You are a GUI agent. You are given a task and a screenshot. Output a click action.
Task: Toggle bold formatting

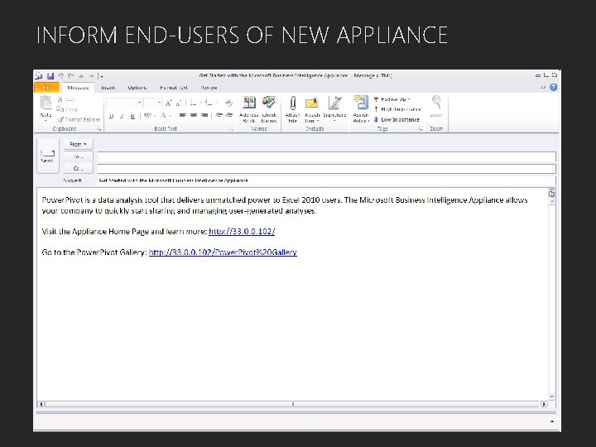coord(112,116)
